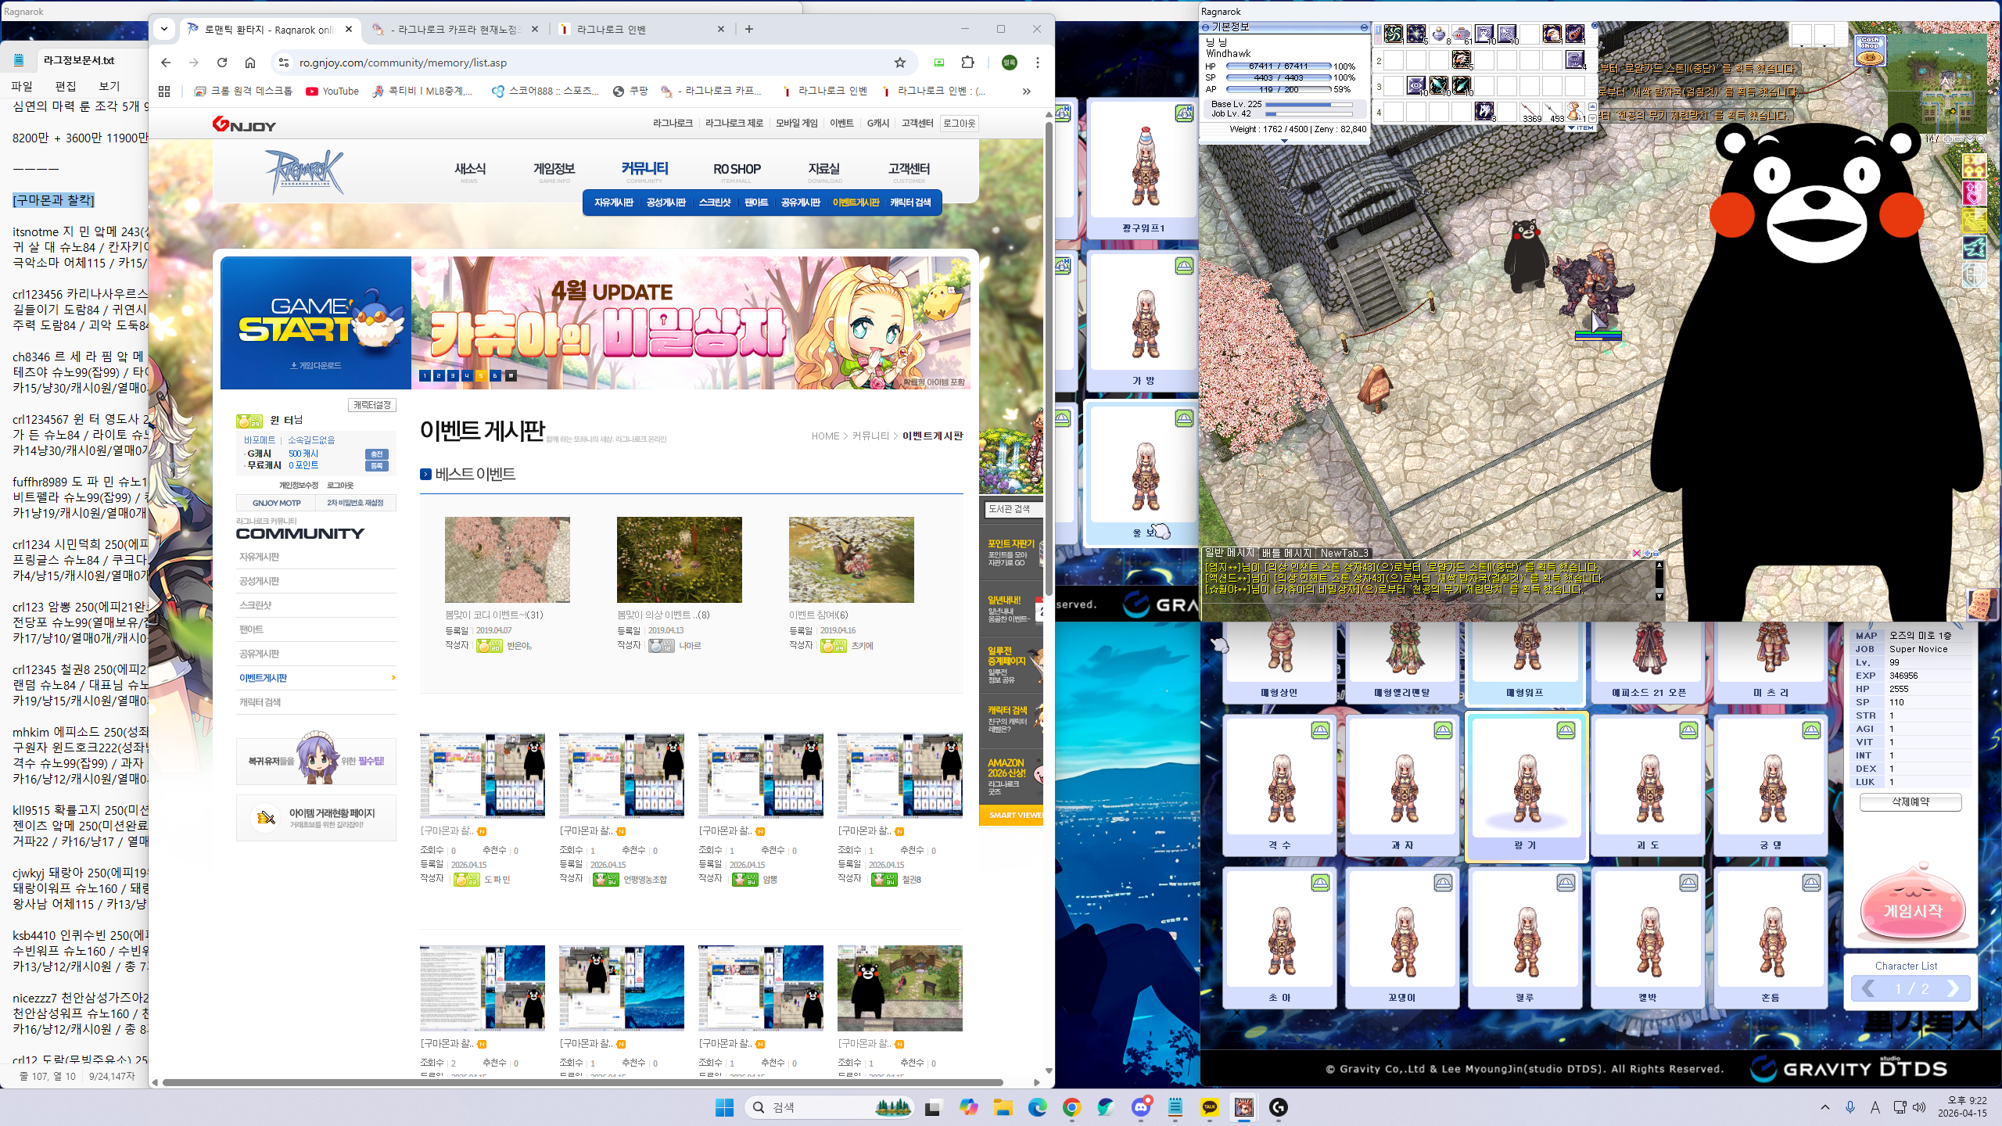Open the Cash Shop icon in game
Screen dimensions: 2002x1126
1870,50
